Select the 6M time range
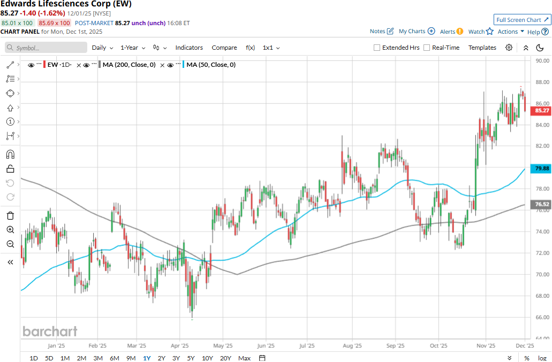 (x=114, y=358)
